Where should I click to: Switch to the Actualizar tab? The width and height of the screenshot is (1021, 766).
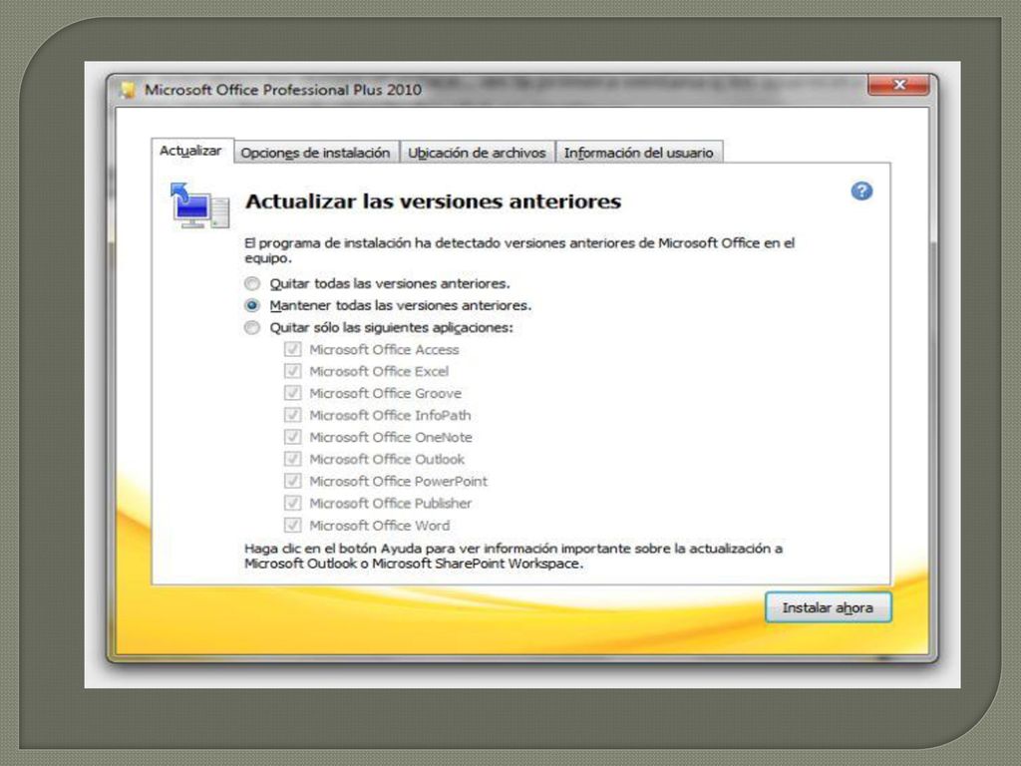coord(190,152)
